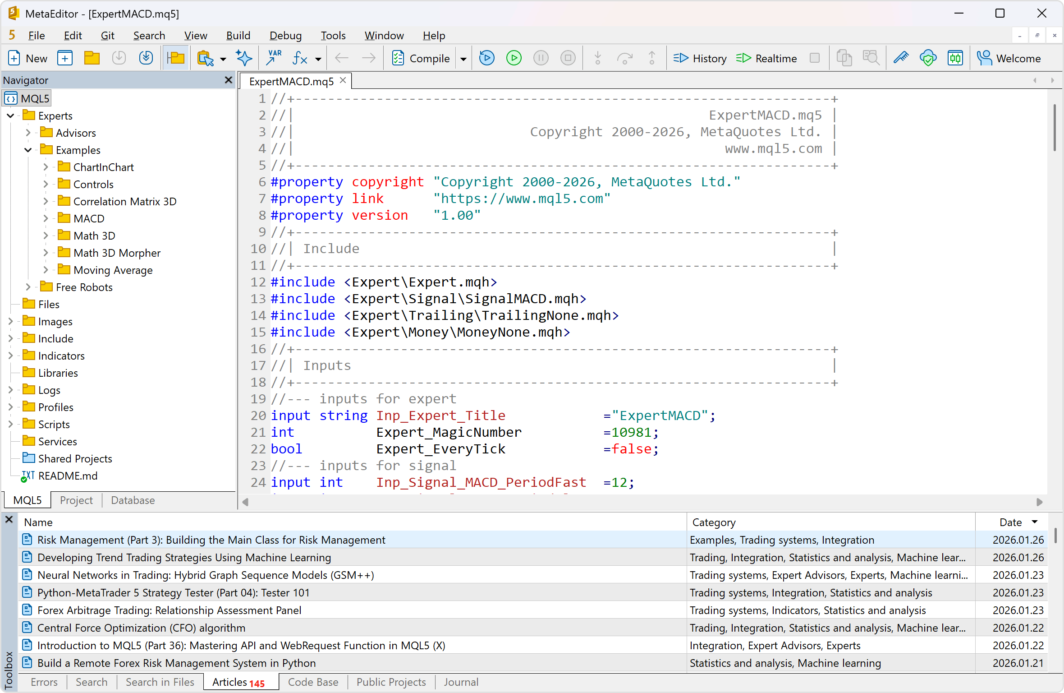Collapse the Examples folder
1064x693 pixels.
28,150
